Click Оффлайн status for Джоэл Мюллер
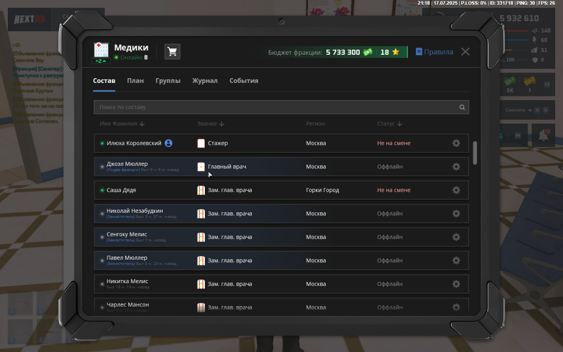The image size is (563, 352). pos(390,167)
